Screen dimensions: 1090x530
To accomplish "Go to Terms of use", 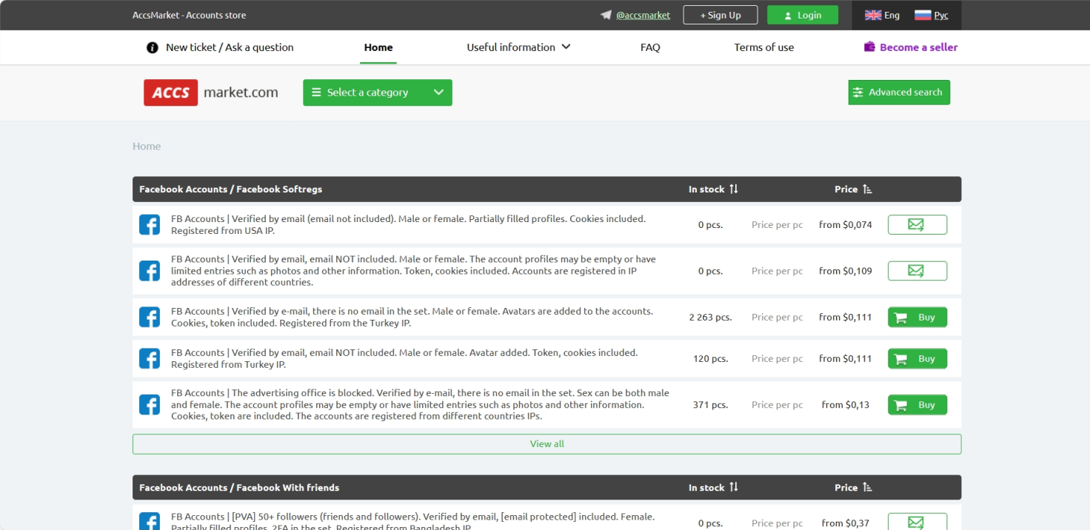I will click(763, 47).
